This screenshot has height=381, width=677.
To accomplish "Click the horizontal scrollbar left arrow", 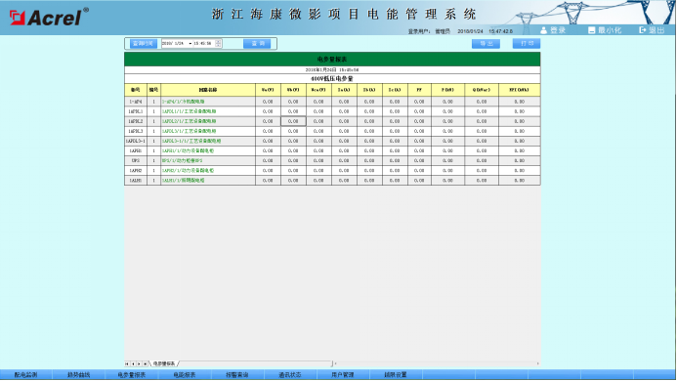I will click(x=335, y=363).
